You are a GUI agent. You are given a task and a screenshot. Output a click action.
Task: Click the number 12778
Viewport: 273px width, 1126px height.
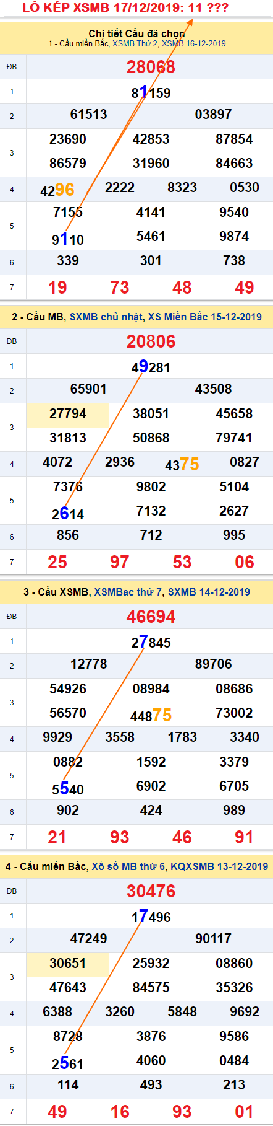pos(88,664)
